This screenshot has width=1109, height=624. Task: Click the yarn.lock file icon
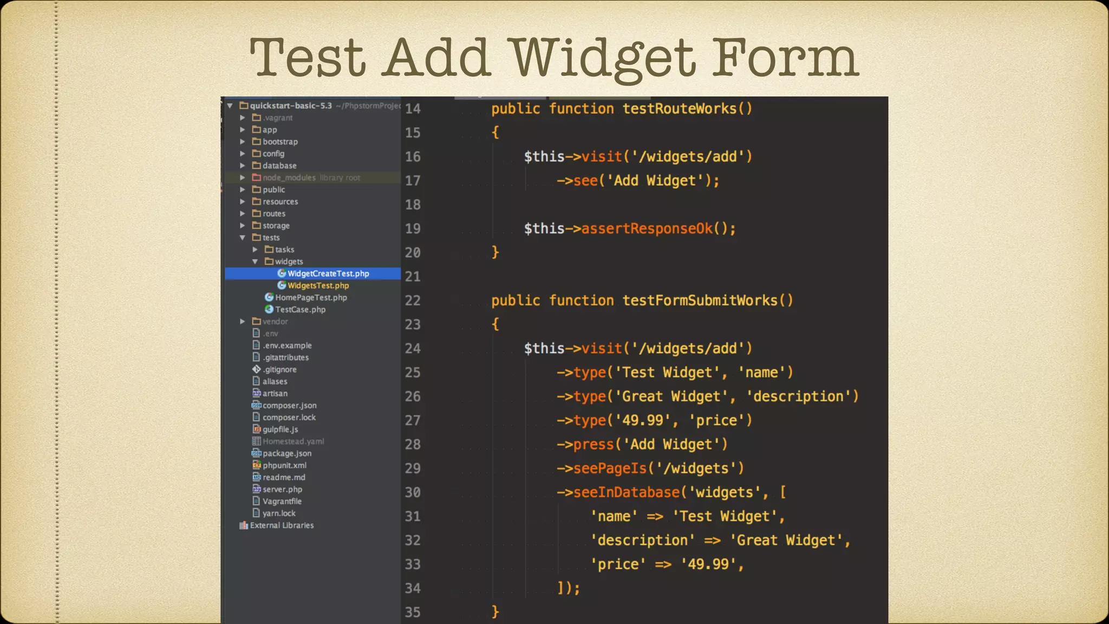(257, 513)
